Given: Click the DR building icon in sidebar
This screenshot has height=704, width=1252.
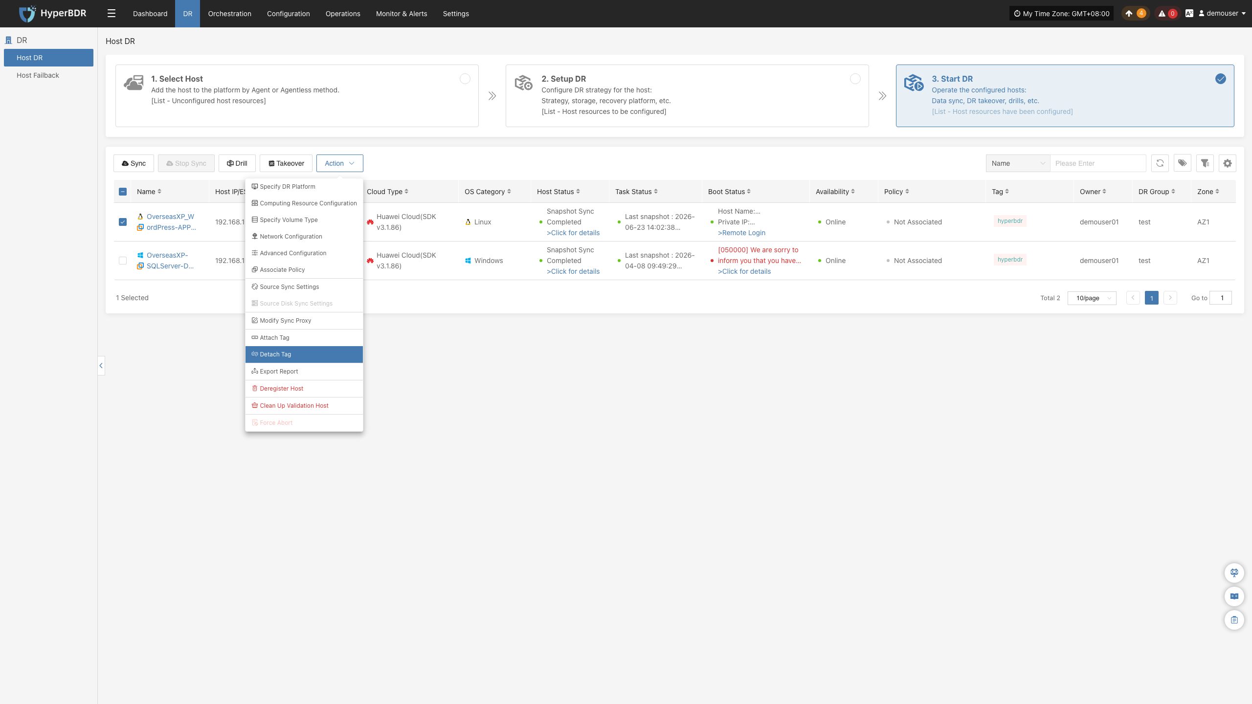Looking at the screenshot, I should [8, 40].
